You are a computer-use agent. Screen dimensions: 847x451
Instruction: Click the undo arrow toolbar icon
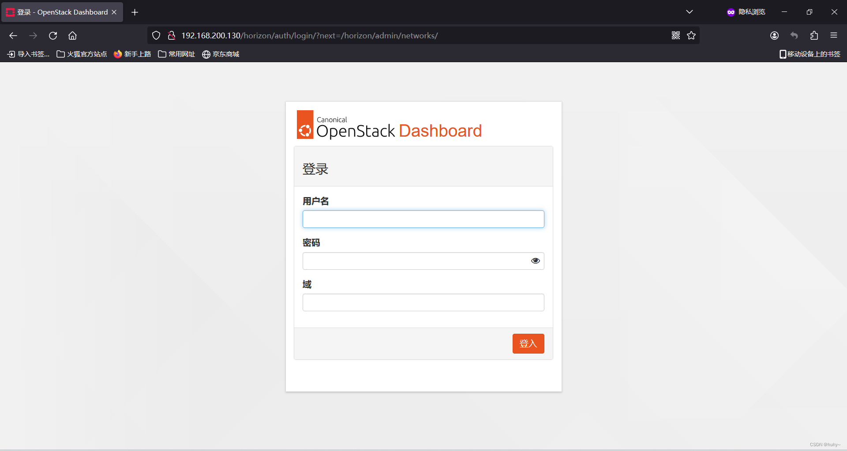pos(794,36)
